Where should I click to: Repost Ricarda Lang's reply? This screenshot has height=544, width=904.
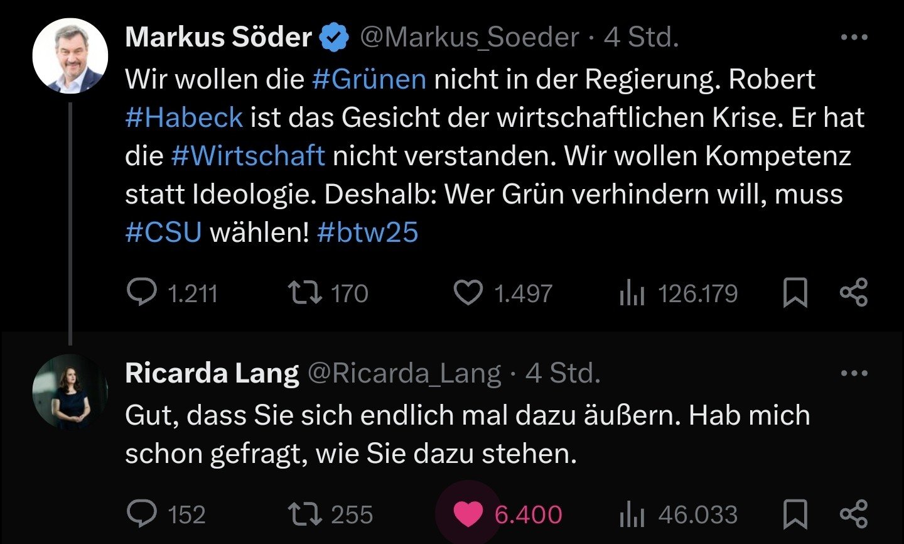[305, 514]
